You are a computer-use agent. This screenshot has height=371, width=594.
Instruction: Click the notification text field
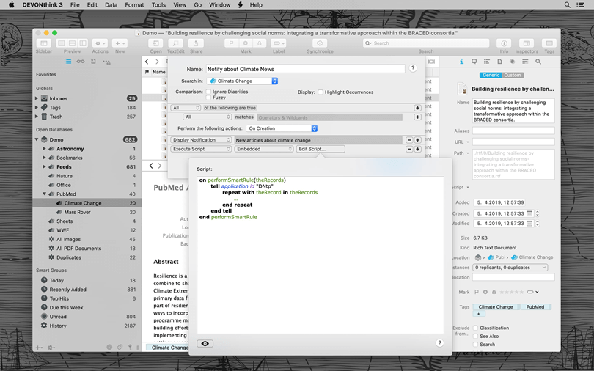coord(318,140)
